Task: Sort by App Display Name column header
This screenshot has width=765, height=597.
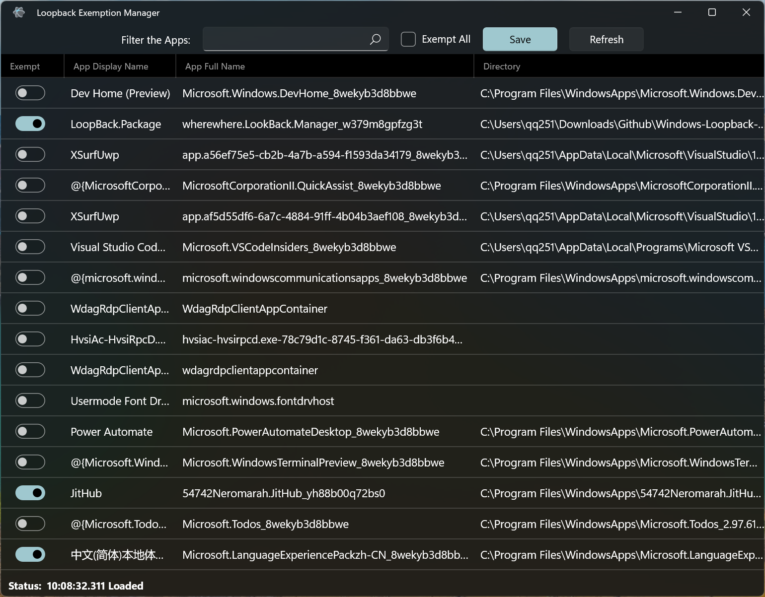Action: [x=120, y=66]
